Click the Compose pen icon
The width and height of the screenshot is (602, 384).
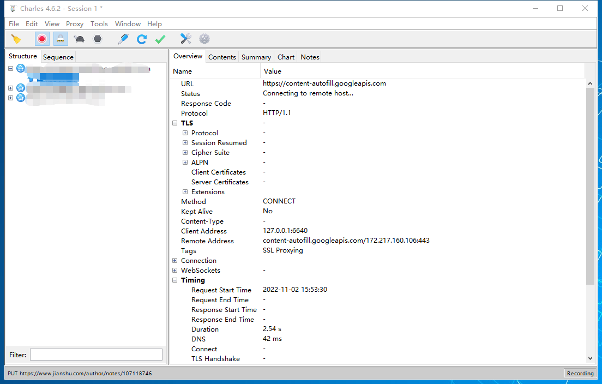123,39
